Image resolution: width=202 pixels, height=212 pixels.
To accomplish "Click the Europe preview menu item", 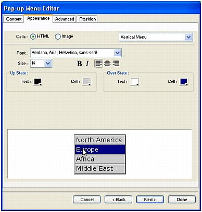I will pos(100,149).
